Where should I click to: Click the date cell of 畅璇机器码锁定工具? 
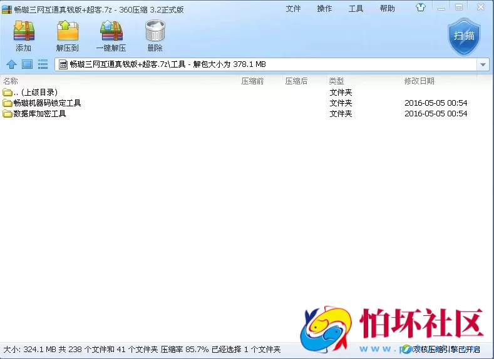tap(436, 103)
